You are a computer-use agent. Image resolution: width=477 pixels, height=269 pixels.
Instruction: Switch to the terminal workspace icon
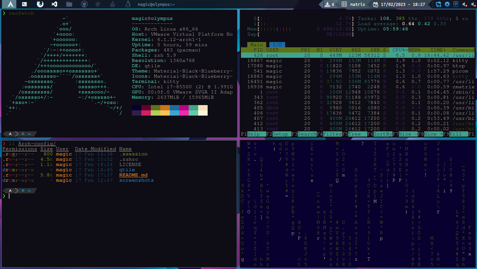pos(25,4)
